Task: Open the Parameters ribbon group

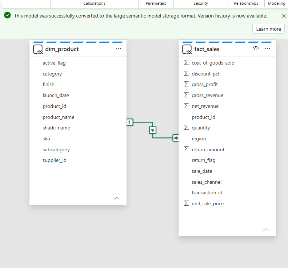Action: 156,3
